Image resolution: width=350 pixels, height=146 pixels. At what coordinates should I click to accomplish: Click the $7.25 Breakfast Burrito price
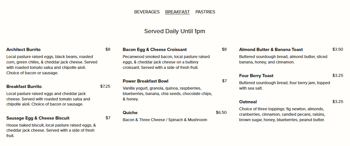click(x=105, y=86)
